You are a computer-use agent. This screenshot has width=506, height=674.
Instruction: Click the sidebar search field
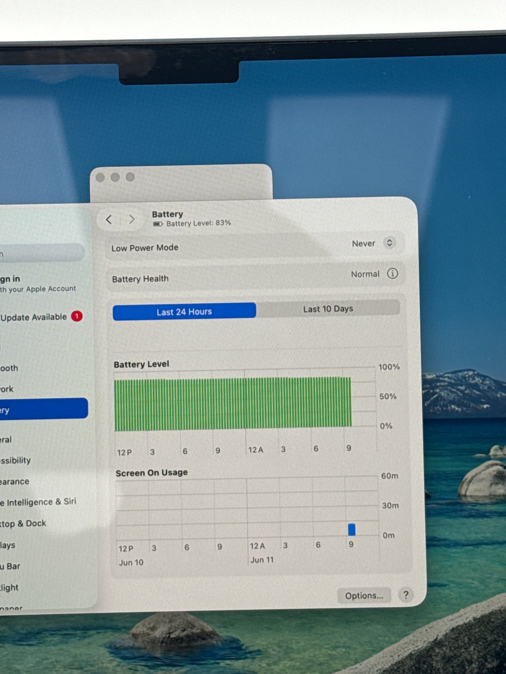pyautogui.click(x=42, y=252)
